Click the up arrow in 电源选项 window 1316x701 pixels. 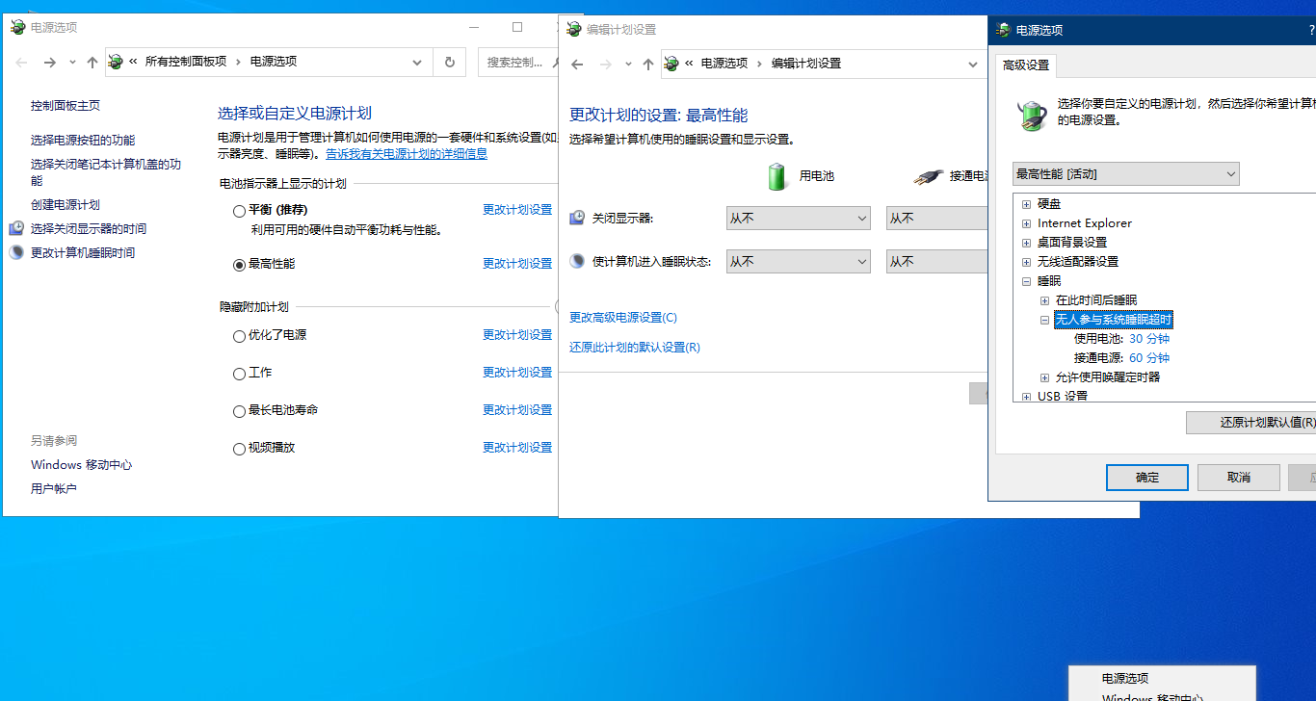pos(92,62)
